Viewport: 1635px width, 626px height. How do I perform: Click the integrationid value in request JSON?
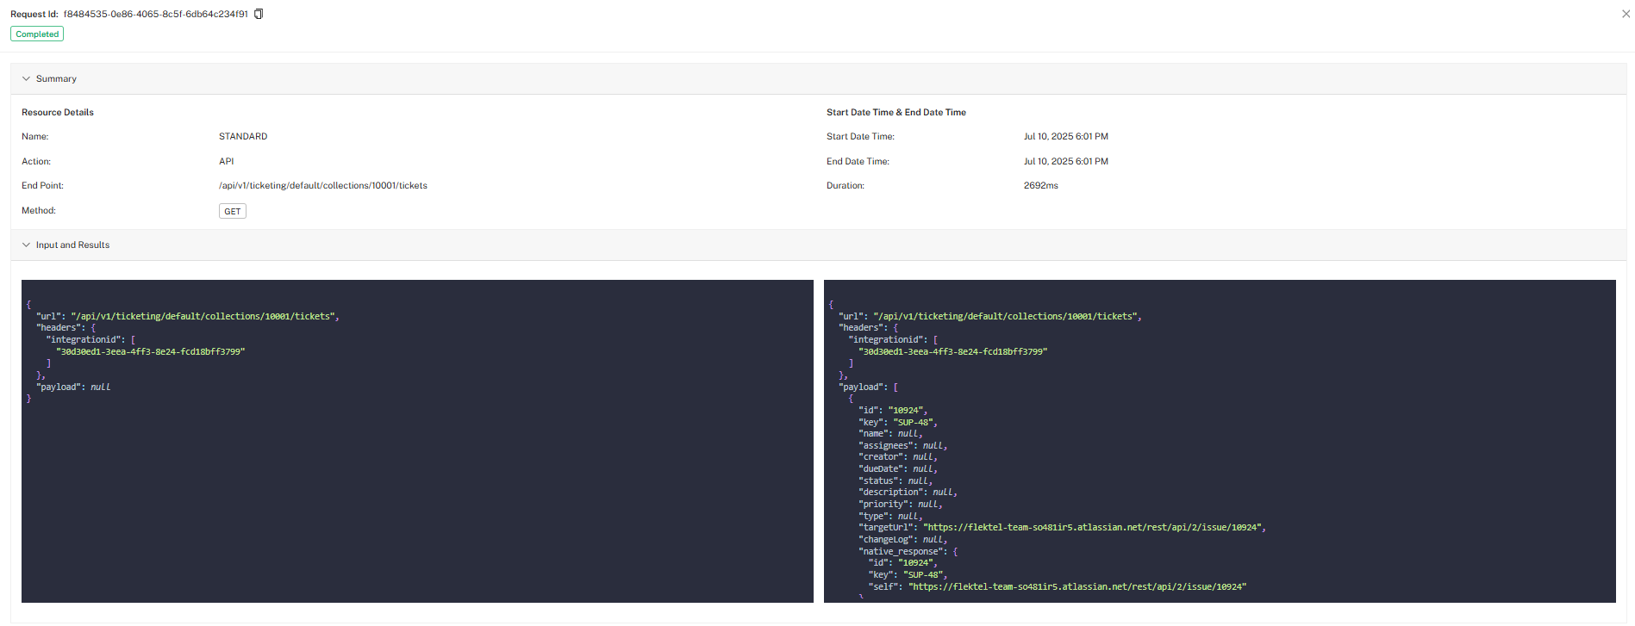coord(151,351)
